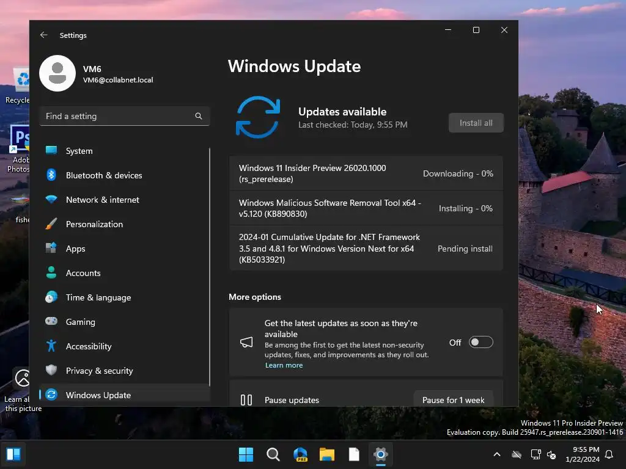Click the large blue update refresh icon

coord(259,117)
